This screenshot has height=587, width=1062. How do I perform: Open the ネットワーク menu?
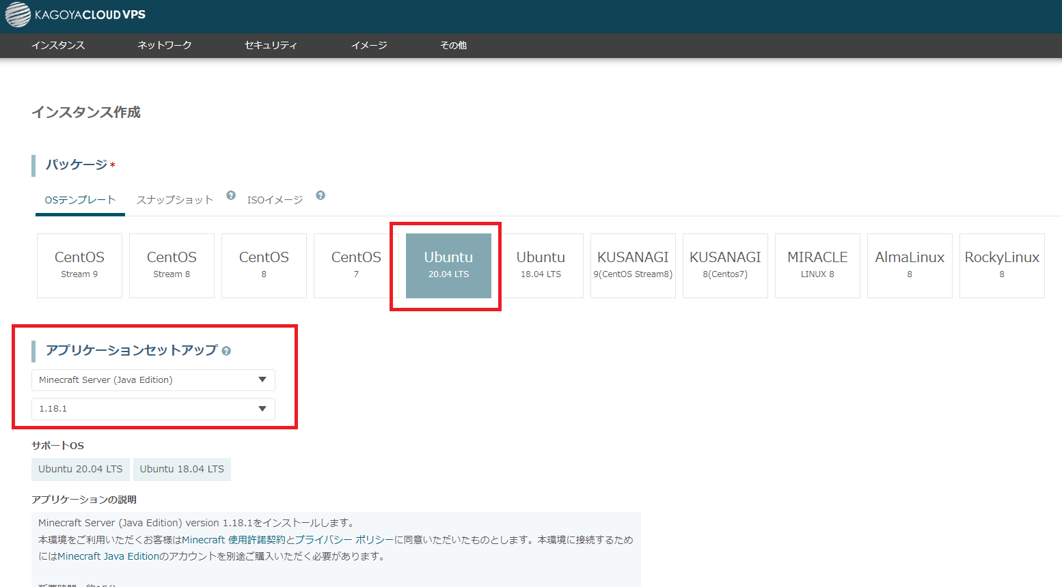(x=165, y=45)
